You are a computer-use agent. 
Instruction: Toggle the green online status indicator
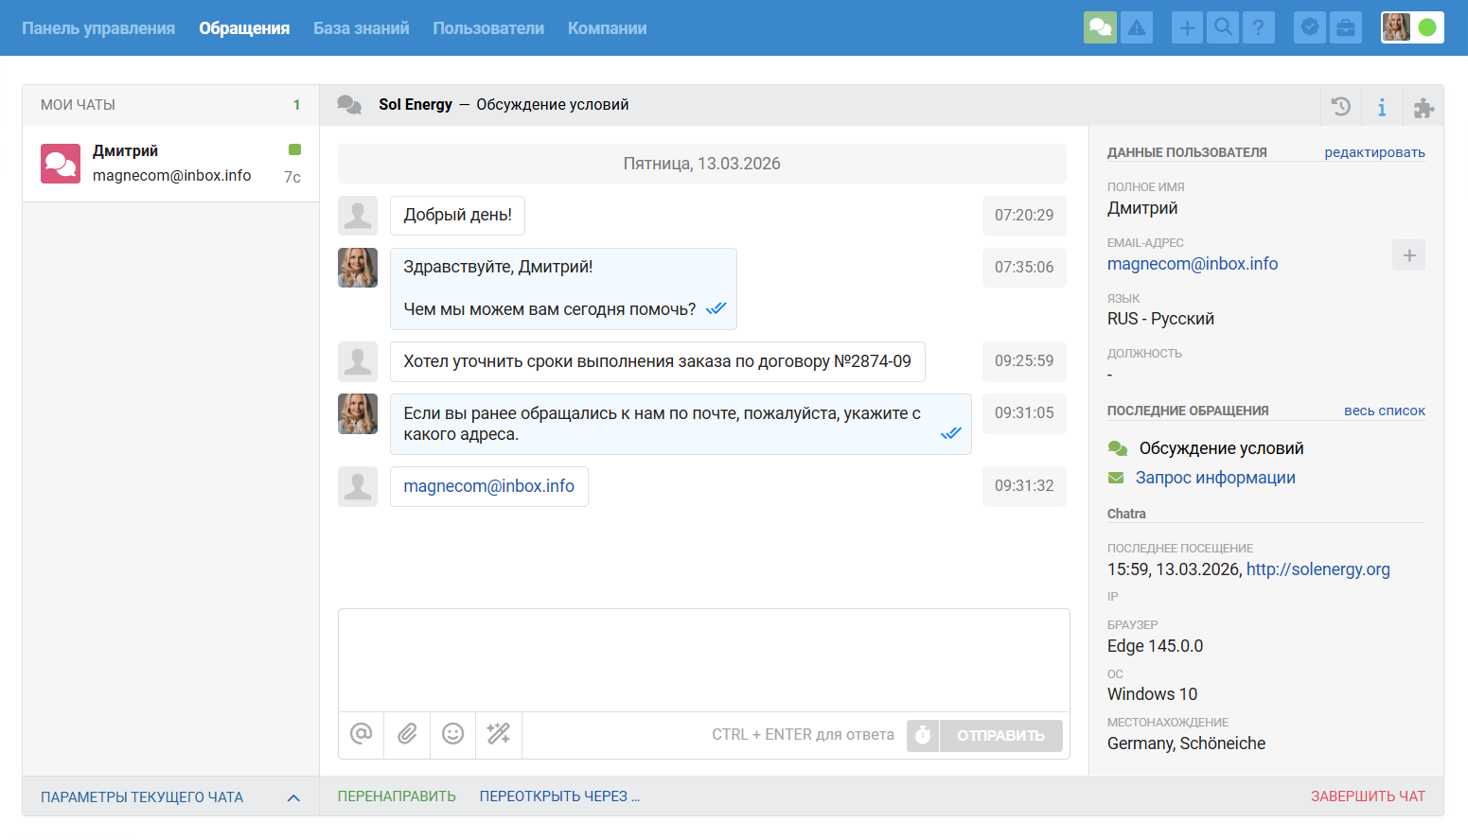tap(1427, 27)
